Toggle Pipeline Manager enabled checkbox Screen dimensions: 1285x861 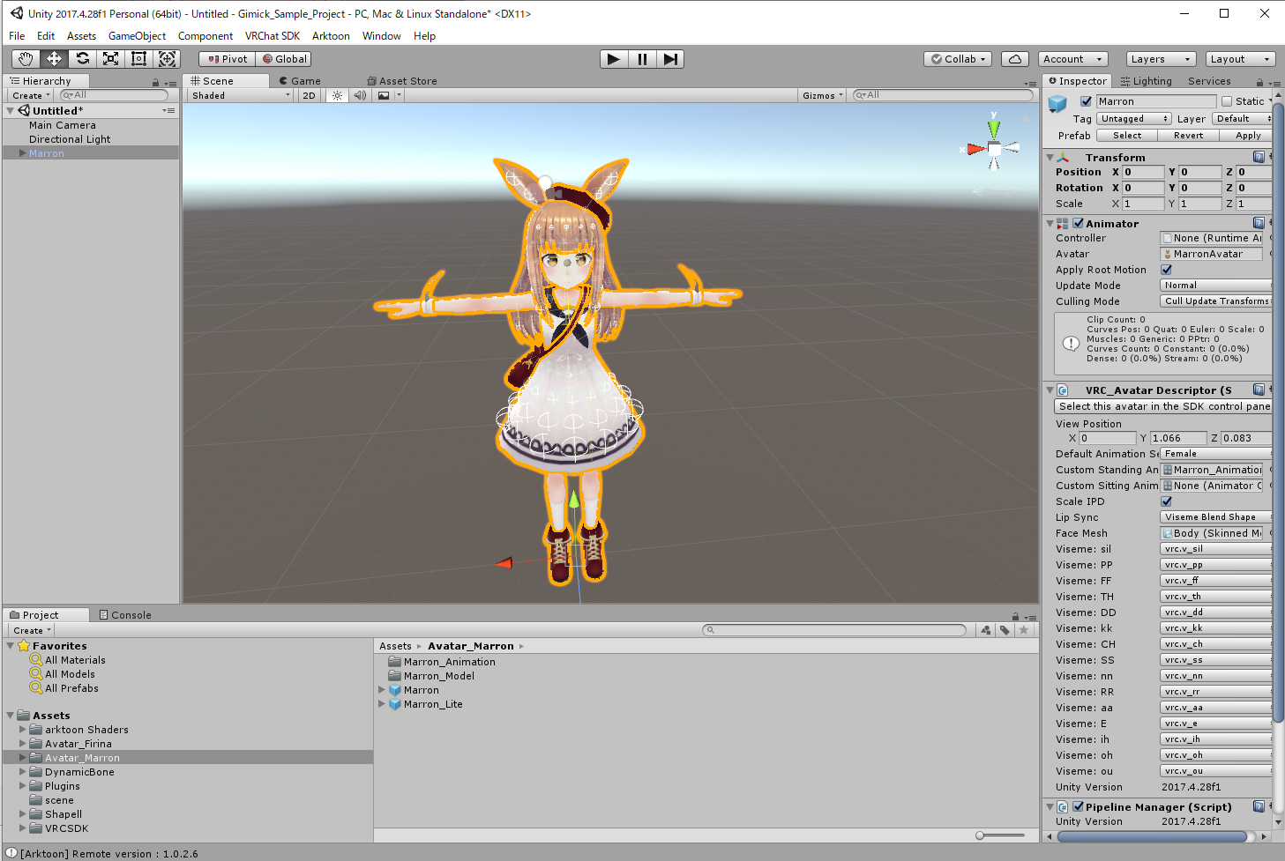1078,806
